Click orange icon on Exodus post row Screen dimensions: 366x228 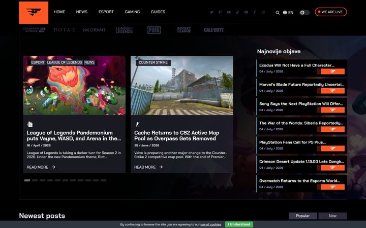tap(332, 71)
